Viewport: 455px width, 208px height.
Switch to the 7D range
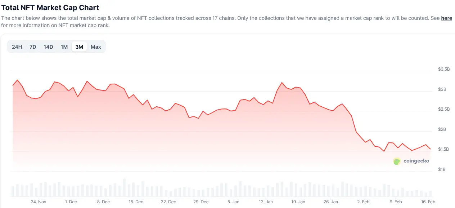tap(33, 47)
